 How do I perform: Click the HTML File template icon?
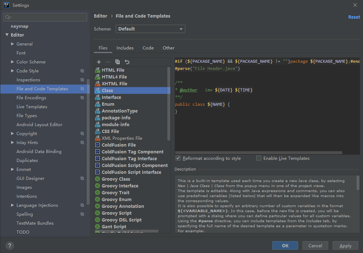point(97,70)
